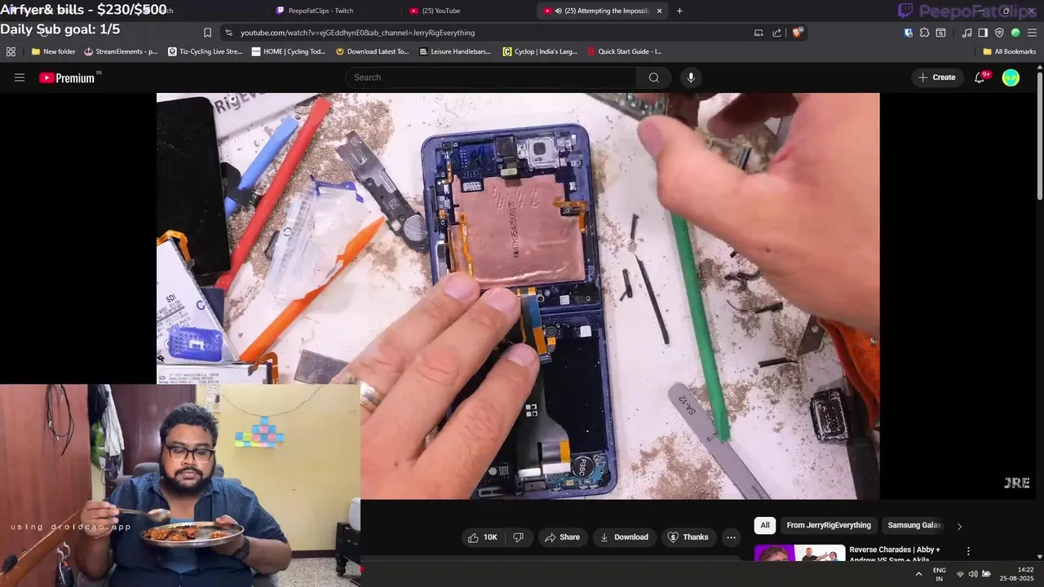The height and width of the screenshot is (587, 1044).
Task: Open the bookmarks bar apps grid icon
Action: point(11,51)
